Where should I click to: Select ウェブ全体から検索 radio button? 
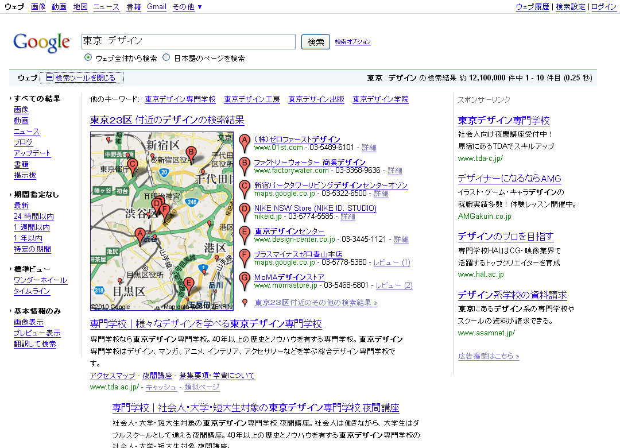[x=88, y=58]
